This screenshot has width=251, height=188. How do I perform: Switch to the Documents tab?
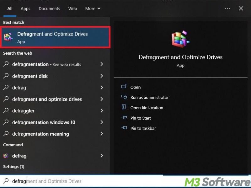pos(49,8)
